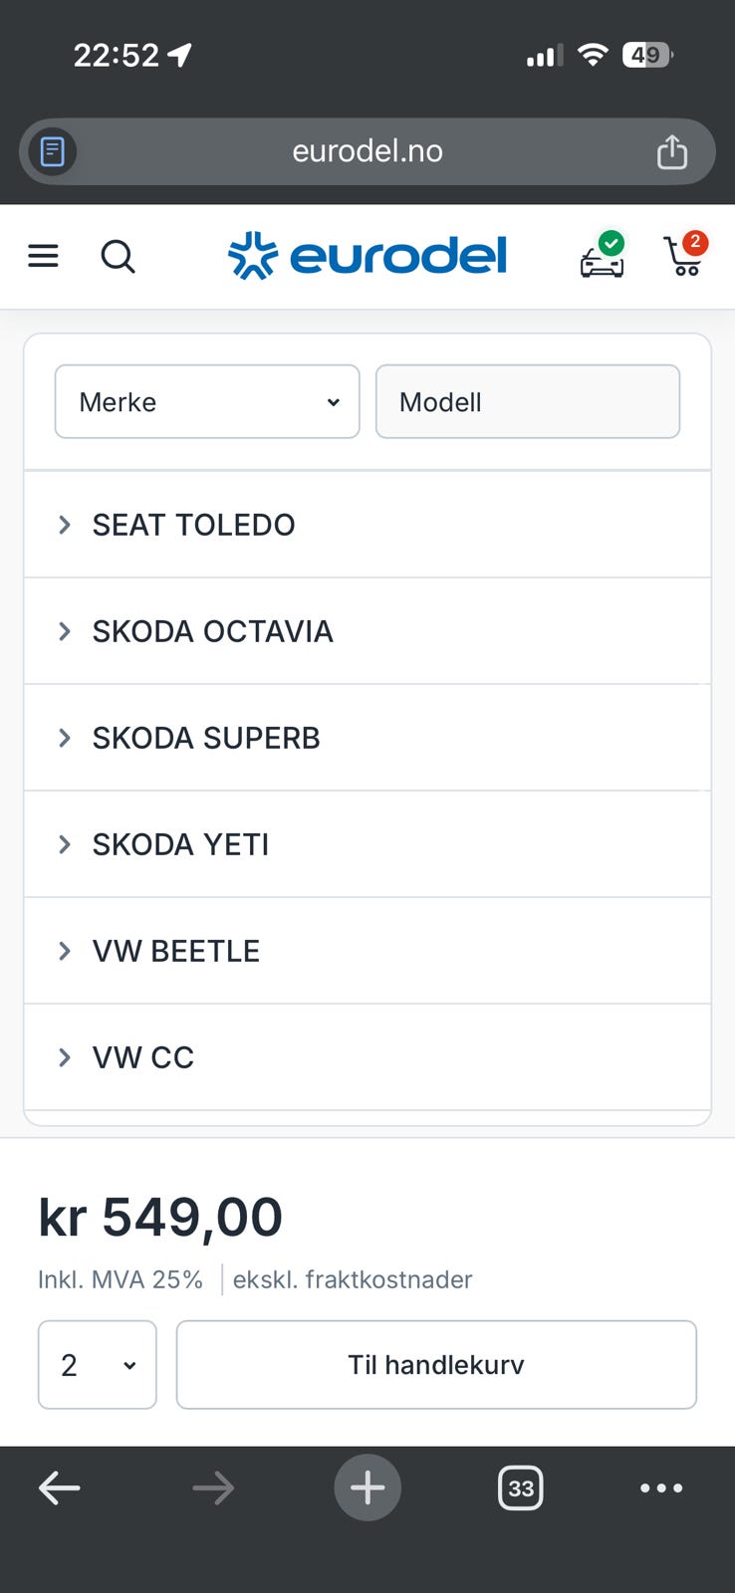Tap the selected vehicle car icon
Image resolution: width=735 pixels, height=1593 pixels.
(603, 258)
